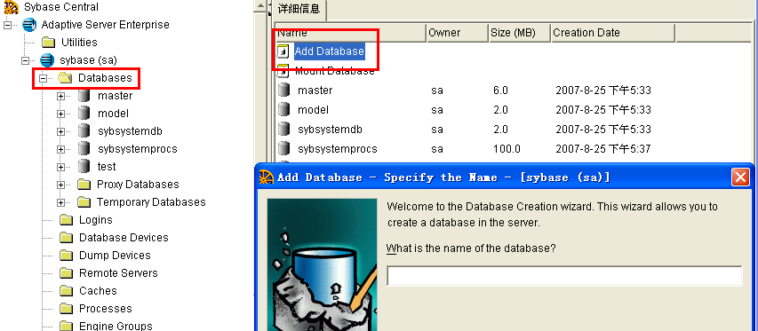Click the Sybase Central root icon
The width and height of the screenshot is (758, 331).
(11, 7)
